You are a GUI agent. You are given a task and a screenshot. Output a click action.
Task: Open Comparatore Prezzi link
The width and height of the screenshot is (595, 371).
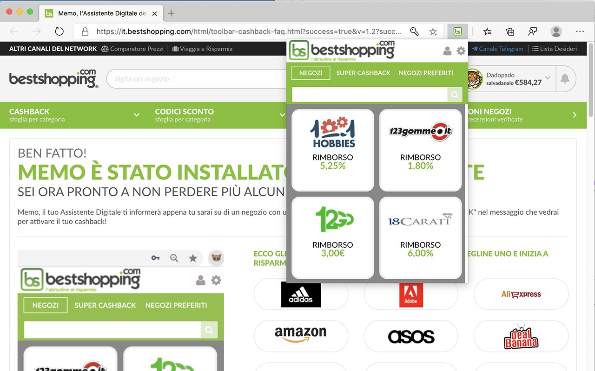tap(132, 49)
